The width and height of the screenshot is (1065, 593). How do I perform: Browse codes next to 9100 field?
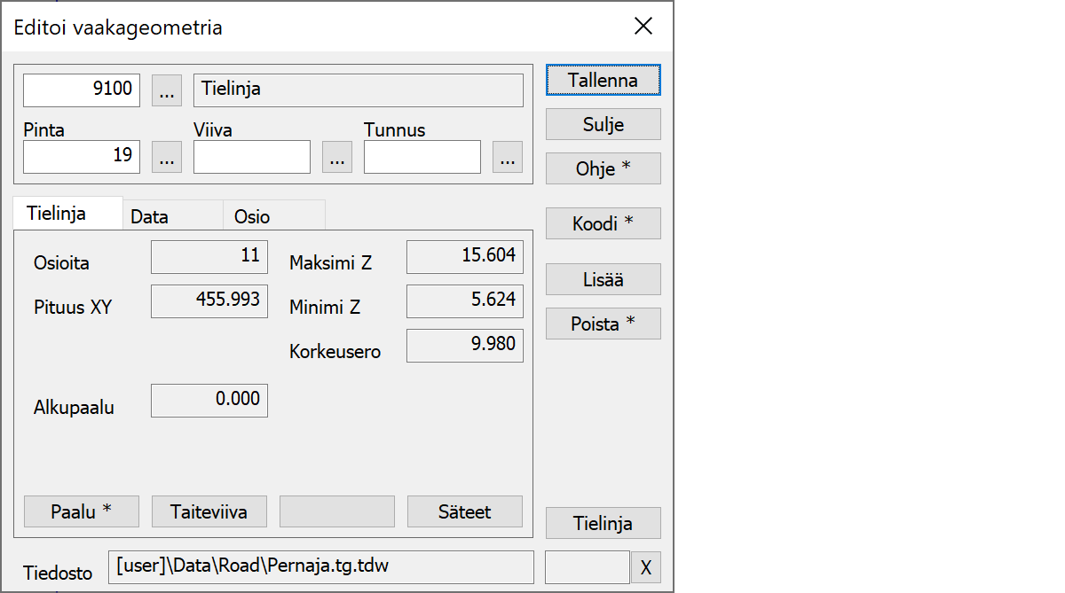click(x=167, y=90)
